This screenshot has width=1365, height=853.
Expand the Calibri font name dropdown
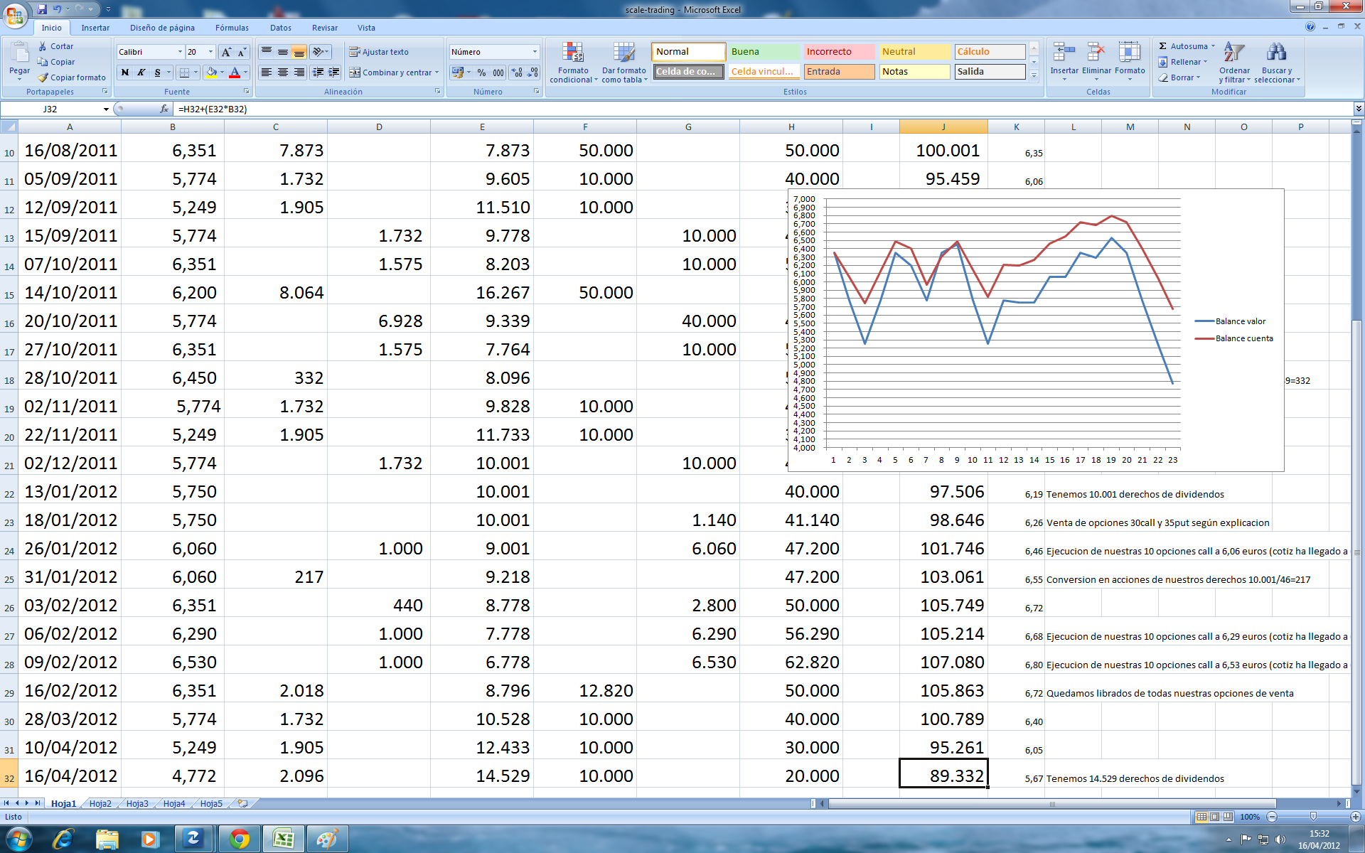pyautogui.click(x=179, y=52)
